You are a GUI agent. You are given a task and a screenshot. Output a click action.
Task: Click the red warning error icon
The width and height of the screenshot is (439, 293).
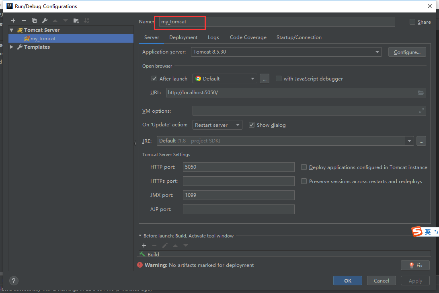tap(140, 265)
